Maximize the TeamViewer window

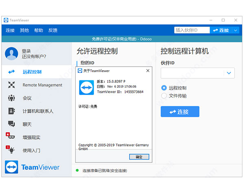tap(223, 20)
